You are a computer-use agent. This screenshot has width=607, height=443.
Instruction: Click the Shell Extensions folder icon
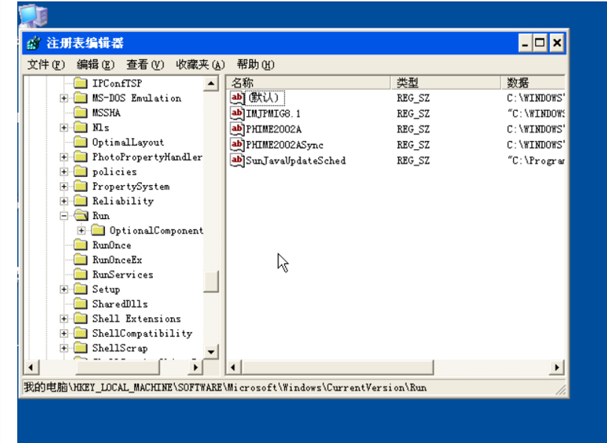pyautogui.click(x=80, y=319)
